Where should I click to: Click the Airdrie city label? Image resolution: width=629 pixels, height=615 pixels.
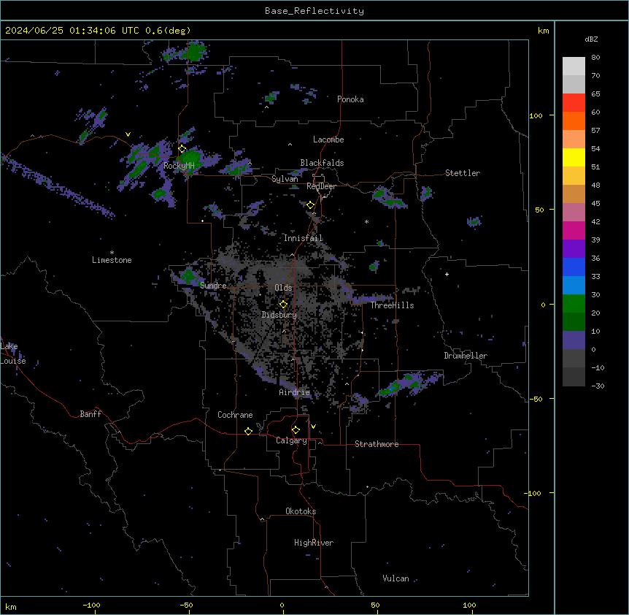pos(295,392)
